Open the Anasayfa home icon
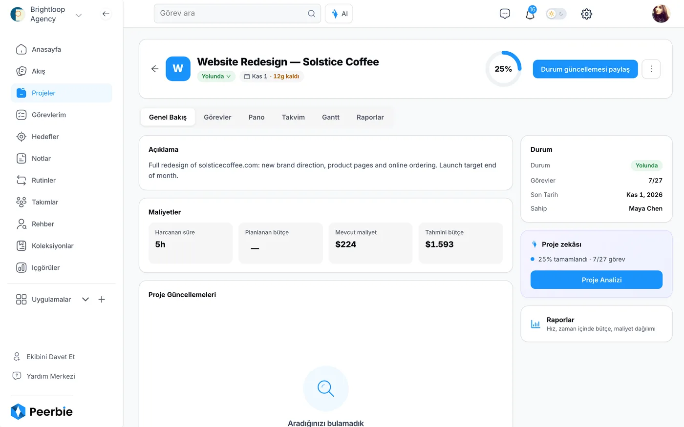The image size is (684, 427). tap(21, 49)
